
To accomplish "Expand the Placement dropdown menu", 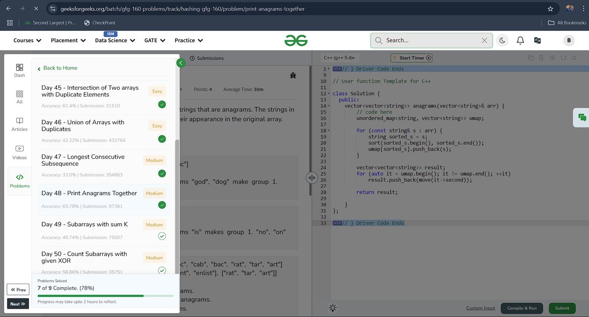I will click(x=68, y=40).
